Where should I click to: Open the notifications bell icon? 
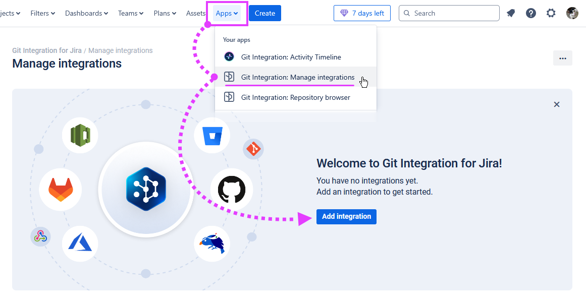(511, 13)
